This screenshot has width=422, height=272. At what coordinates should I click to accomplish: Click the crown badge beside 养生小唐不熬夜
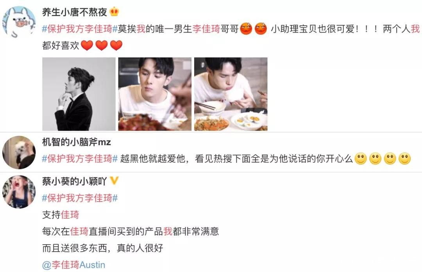coord(114,12)
